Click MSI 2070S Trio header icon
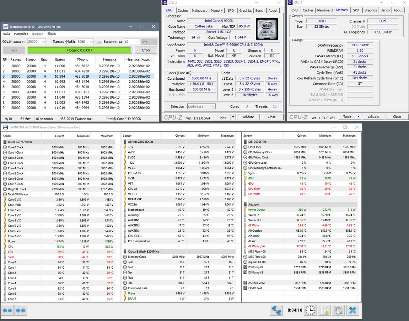This screenshot has width=409, height=321. [245, 142]
